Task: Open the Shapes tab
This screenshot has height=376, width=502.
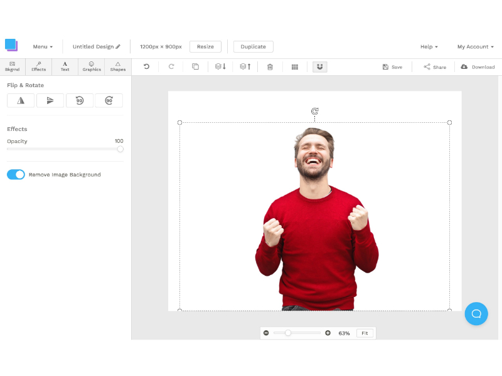Action: pyautogui.click(x=118, y=66)
